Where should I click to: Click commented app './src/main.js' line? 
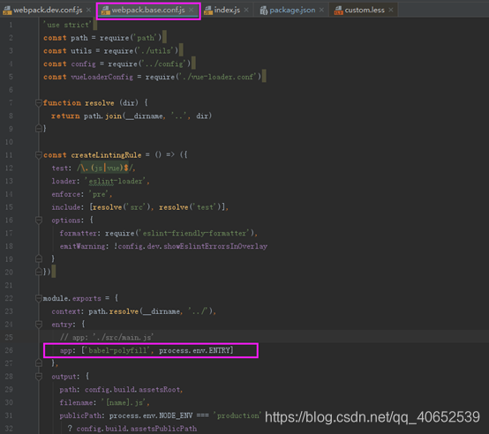coord(106,338)
